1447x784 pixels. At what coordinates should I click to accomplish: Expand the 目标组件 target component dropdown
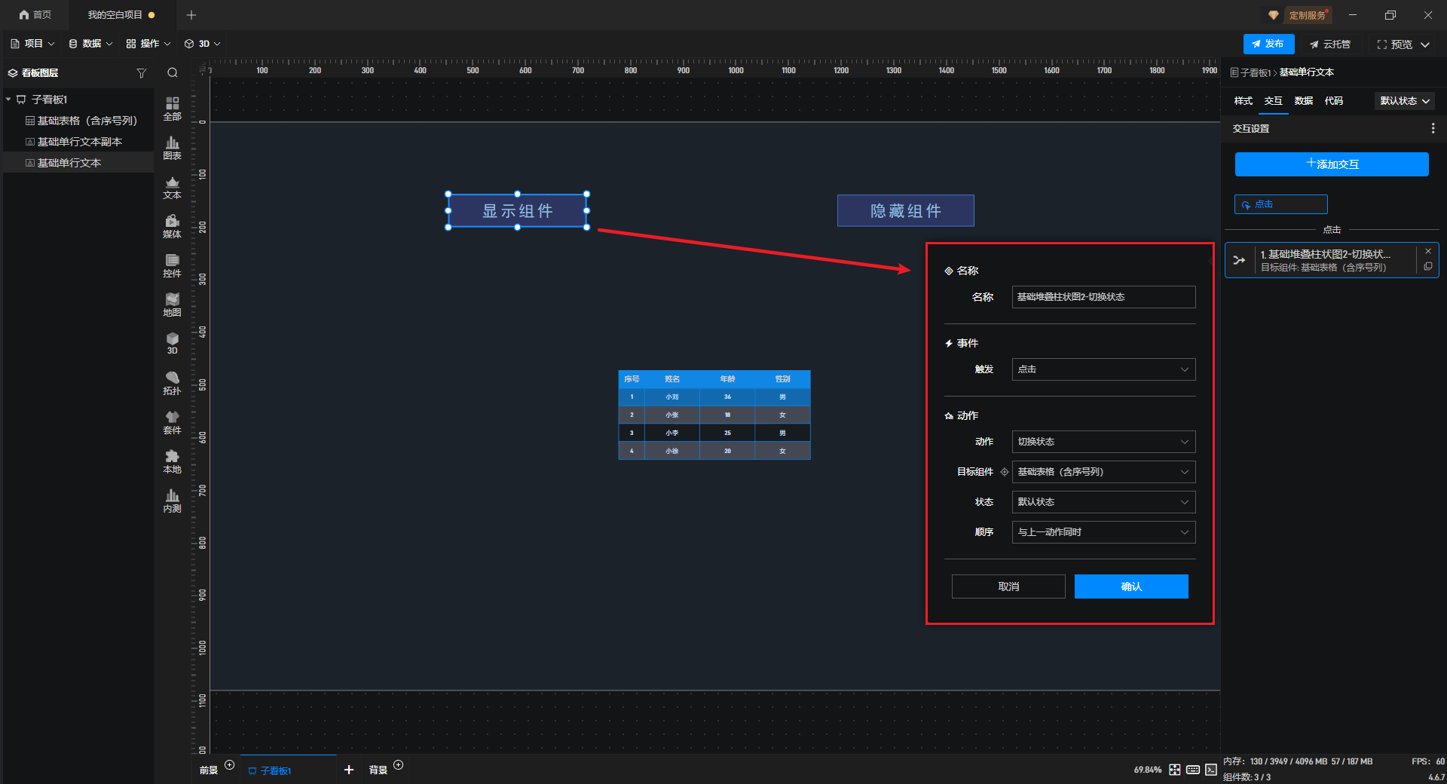pyautogui.click(x=1103, y=472)
